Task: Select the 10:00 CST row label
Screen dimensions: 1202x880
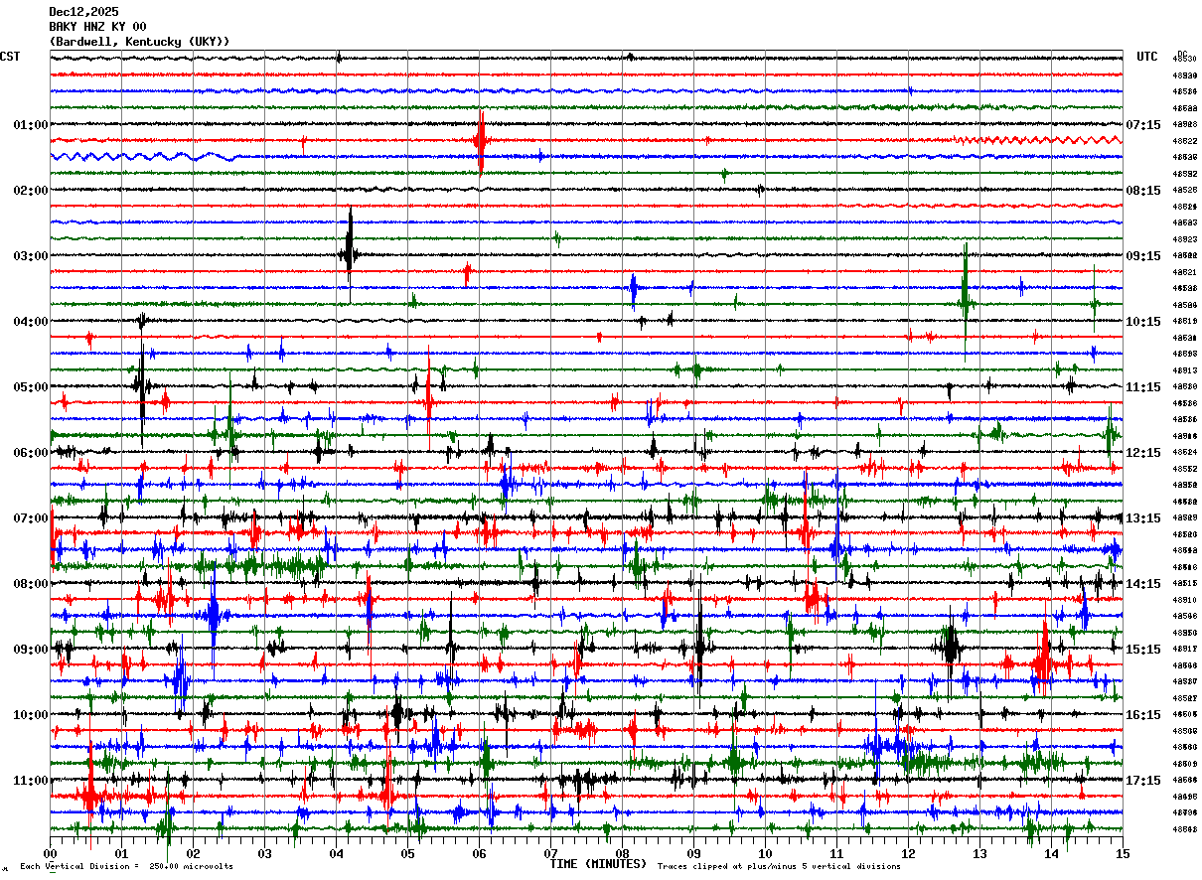Action: 31,715
